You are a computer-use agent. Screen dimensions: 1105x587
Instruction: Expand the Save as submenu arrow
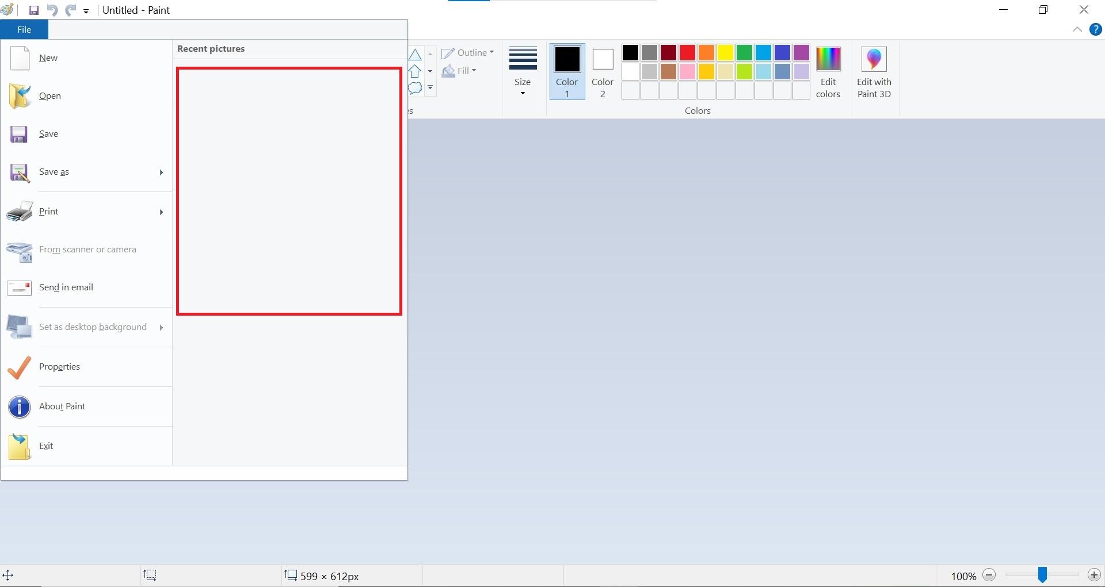point(161,172)
